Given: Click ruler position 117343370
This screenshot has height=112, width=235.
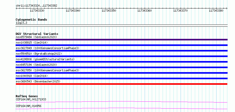Looking at the screenshot, I should [180, 11].
